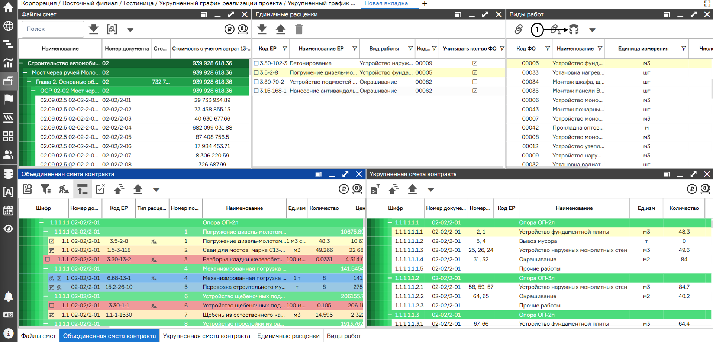
Task: Toggle checkbox for 3.30-70-2 row
Action: 256,82
